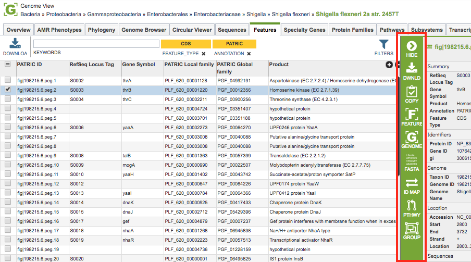Click the PGF_00057399 global family cell
This screenshot has width=471, height=262.
[x=234, y=156]
